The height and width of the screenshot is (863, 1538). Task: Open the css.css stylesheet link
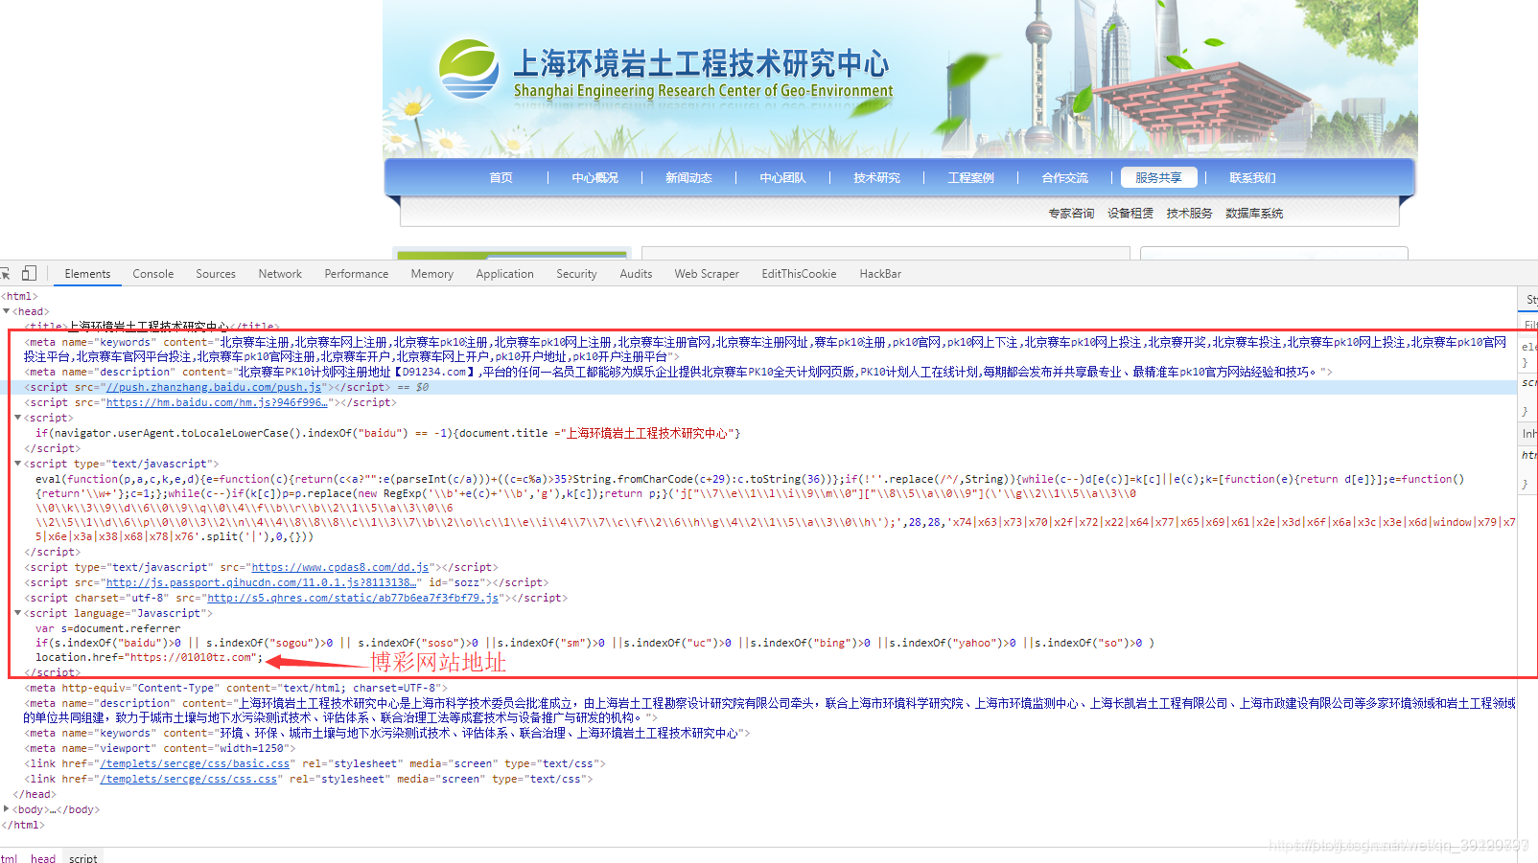coord(189,779)
